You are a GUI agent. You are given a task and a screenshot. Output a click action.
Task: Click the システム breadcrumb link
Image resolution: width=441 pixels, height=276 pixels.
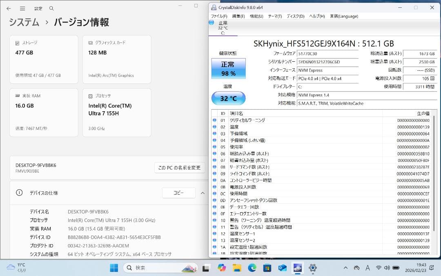point(24,22)
